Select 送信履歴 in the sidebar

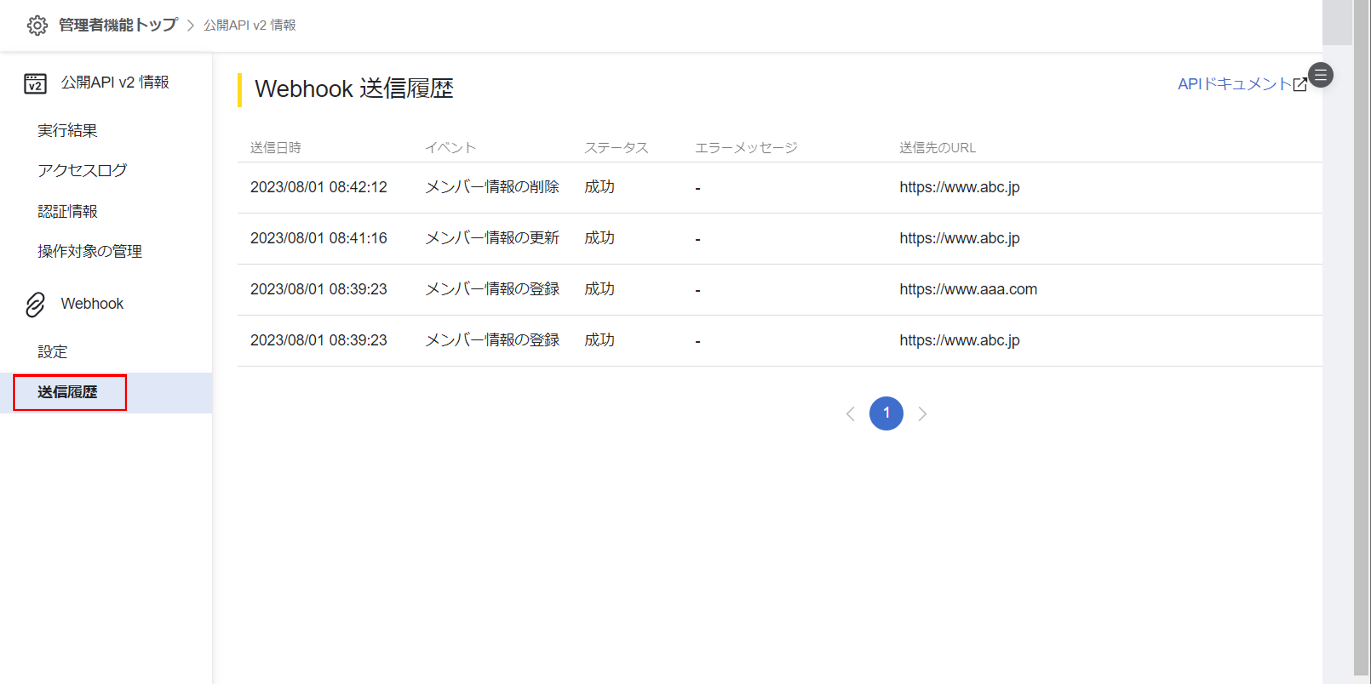[x=68, y=393]
